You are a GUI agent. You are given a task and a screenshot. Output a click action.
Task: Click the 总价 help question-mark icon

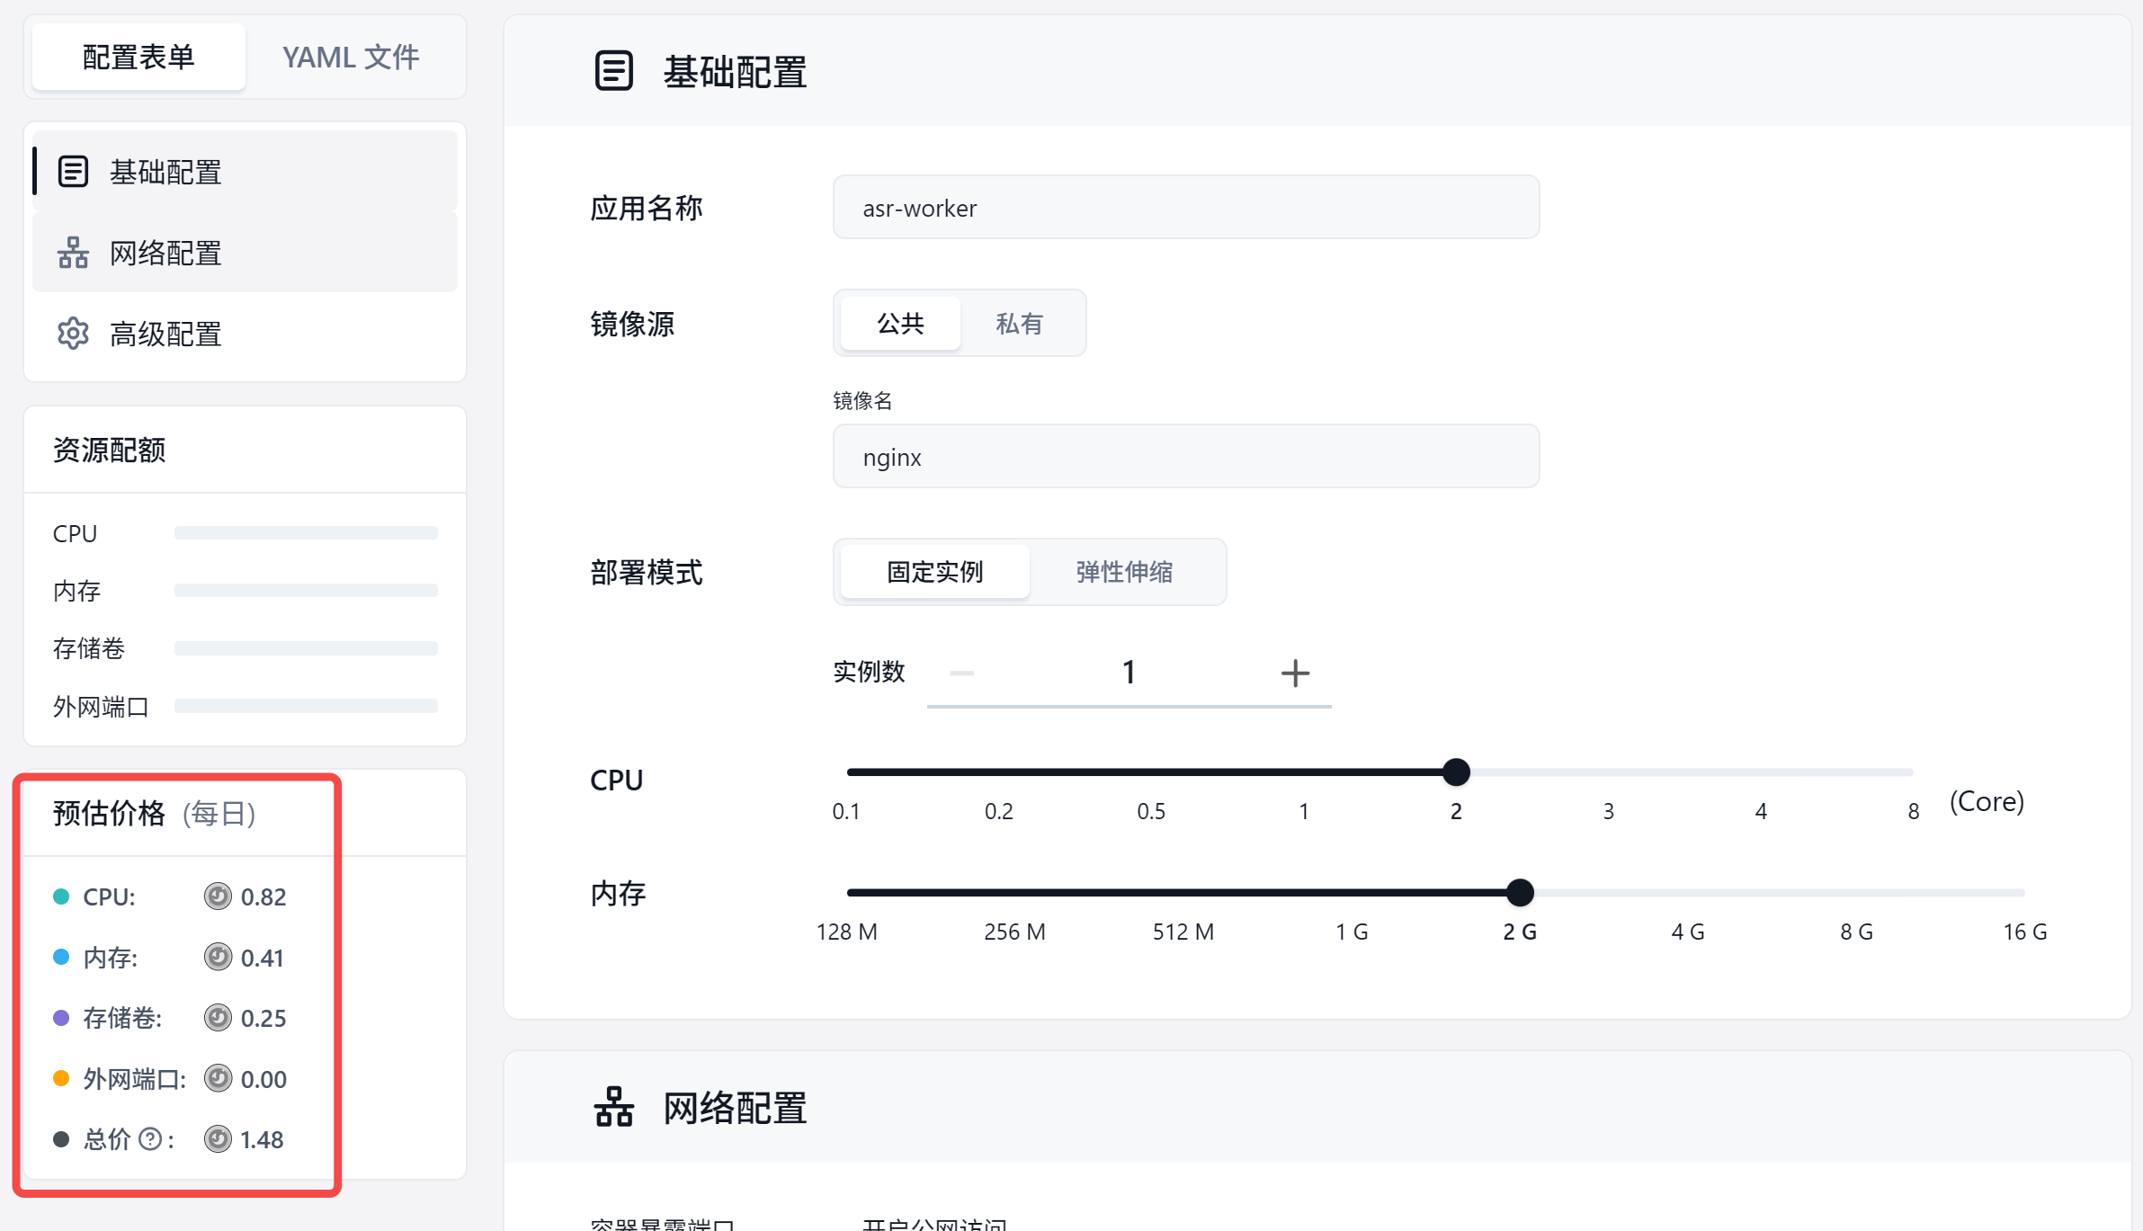(x=150, y=1139)
